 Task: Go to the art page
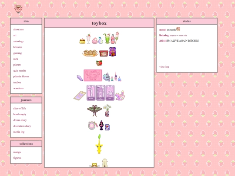[15, 35]
